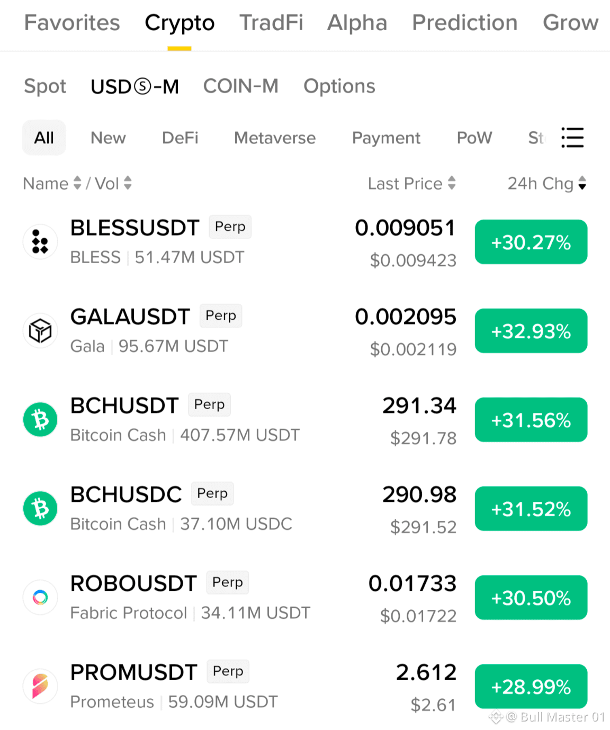Tap the Prometeus PROM logo icon

40,687
